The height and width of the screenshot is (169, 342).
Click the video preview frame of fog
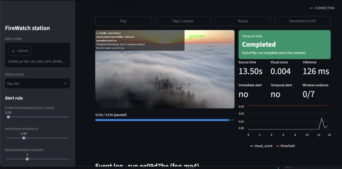[165, 69]
